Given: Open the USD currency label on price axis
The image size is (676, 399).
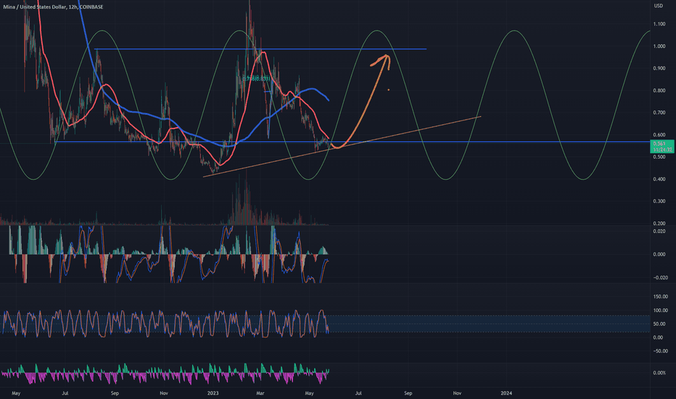Looking at the screenshot, I should (x=659, y=6).
